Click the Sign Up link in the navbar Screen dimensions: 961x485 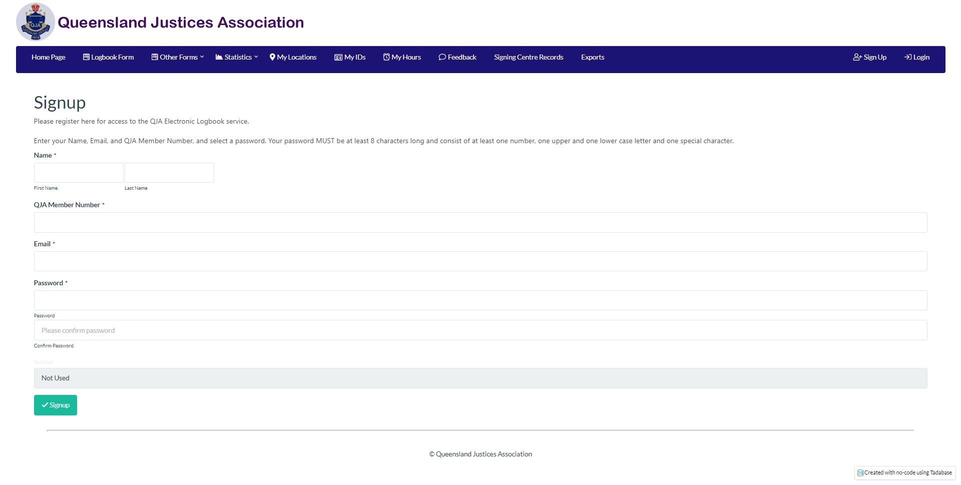[x=870, y=57]
